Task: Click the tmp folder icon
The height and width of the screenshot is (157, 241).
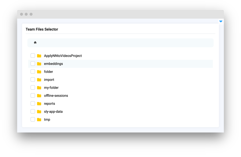Action: click(39, 120)
